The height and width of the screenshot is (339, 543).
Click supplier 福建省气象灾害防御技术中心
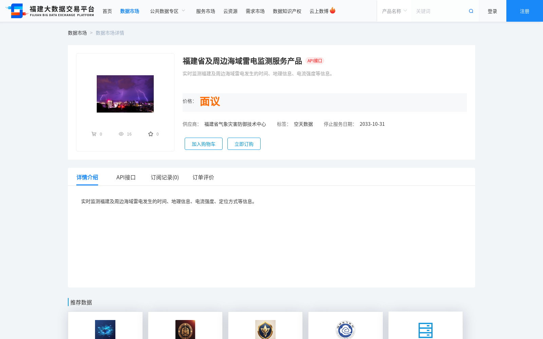[x=235, y=124]
